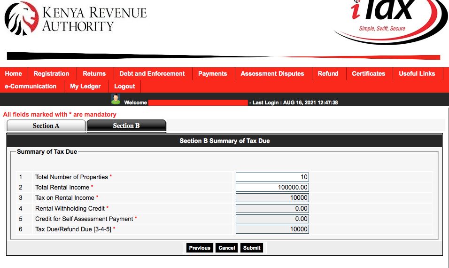Open the Useful Links menu
449x268 pixels.
417,74
